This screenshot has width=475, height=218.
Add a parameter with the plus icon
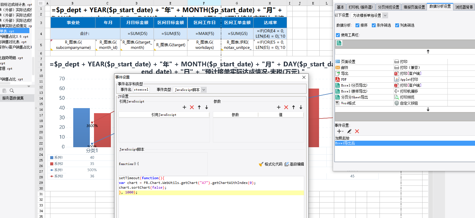click(x=279, y=107)
